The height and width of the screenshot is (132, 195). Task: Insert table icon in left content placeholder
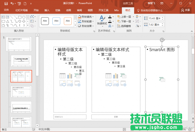point(62,76)
